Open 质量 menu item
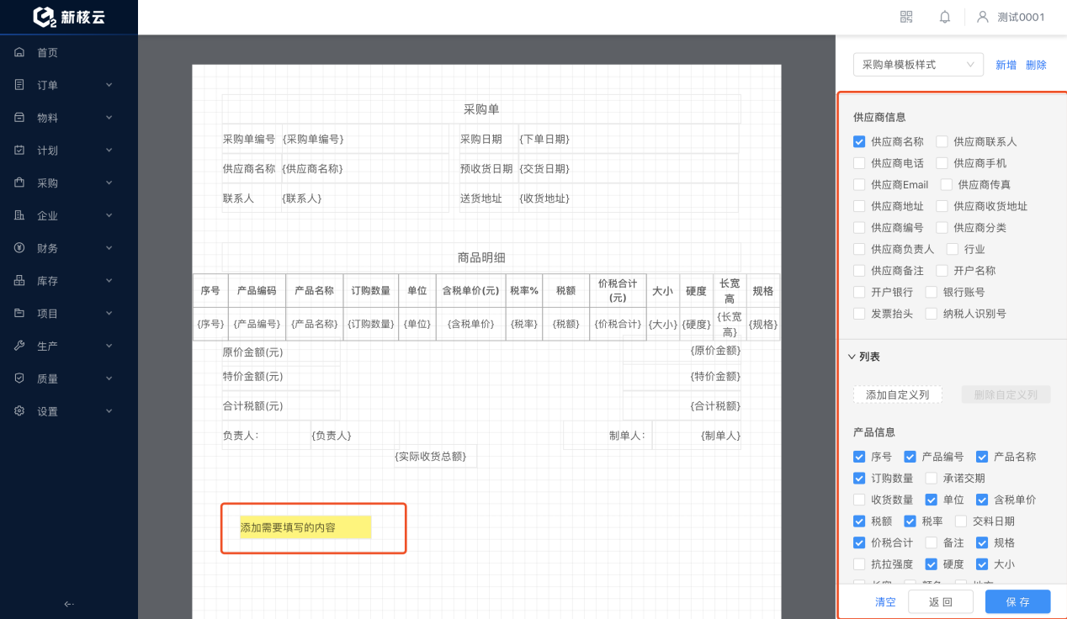The height and width of the screenshot is (619, 1067). coord(69,378)
